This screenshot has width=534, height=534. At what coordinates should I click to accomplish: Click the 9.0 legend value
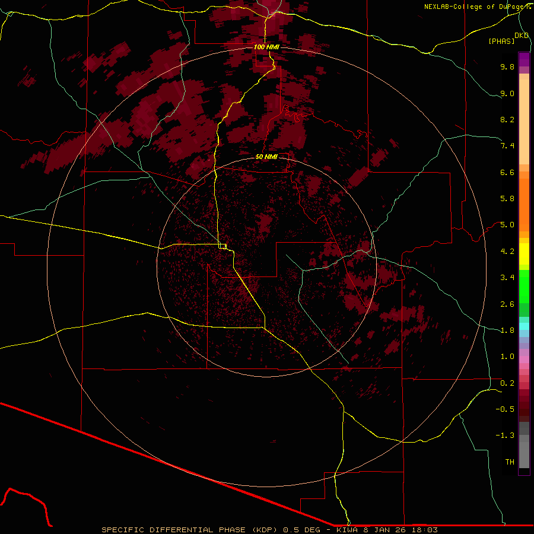(507, 93)
